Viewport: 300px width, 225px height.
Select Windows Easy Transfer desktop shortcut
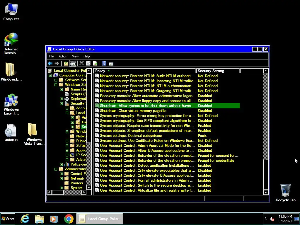pos(11,105)
